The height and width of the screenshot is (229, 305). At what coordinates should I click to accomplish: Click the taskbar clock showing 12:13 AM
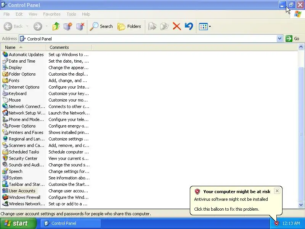pyautogui.click(x=291, y=223)
